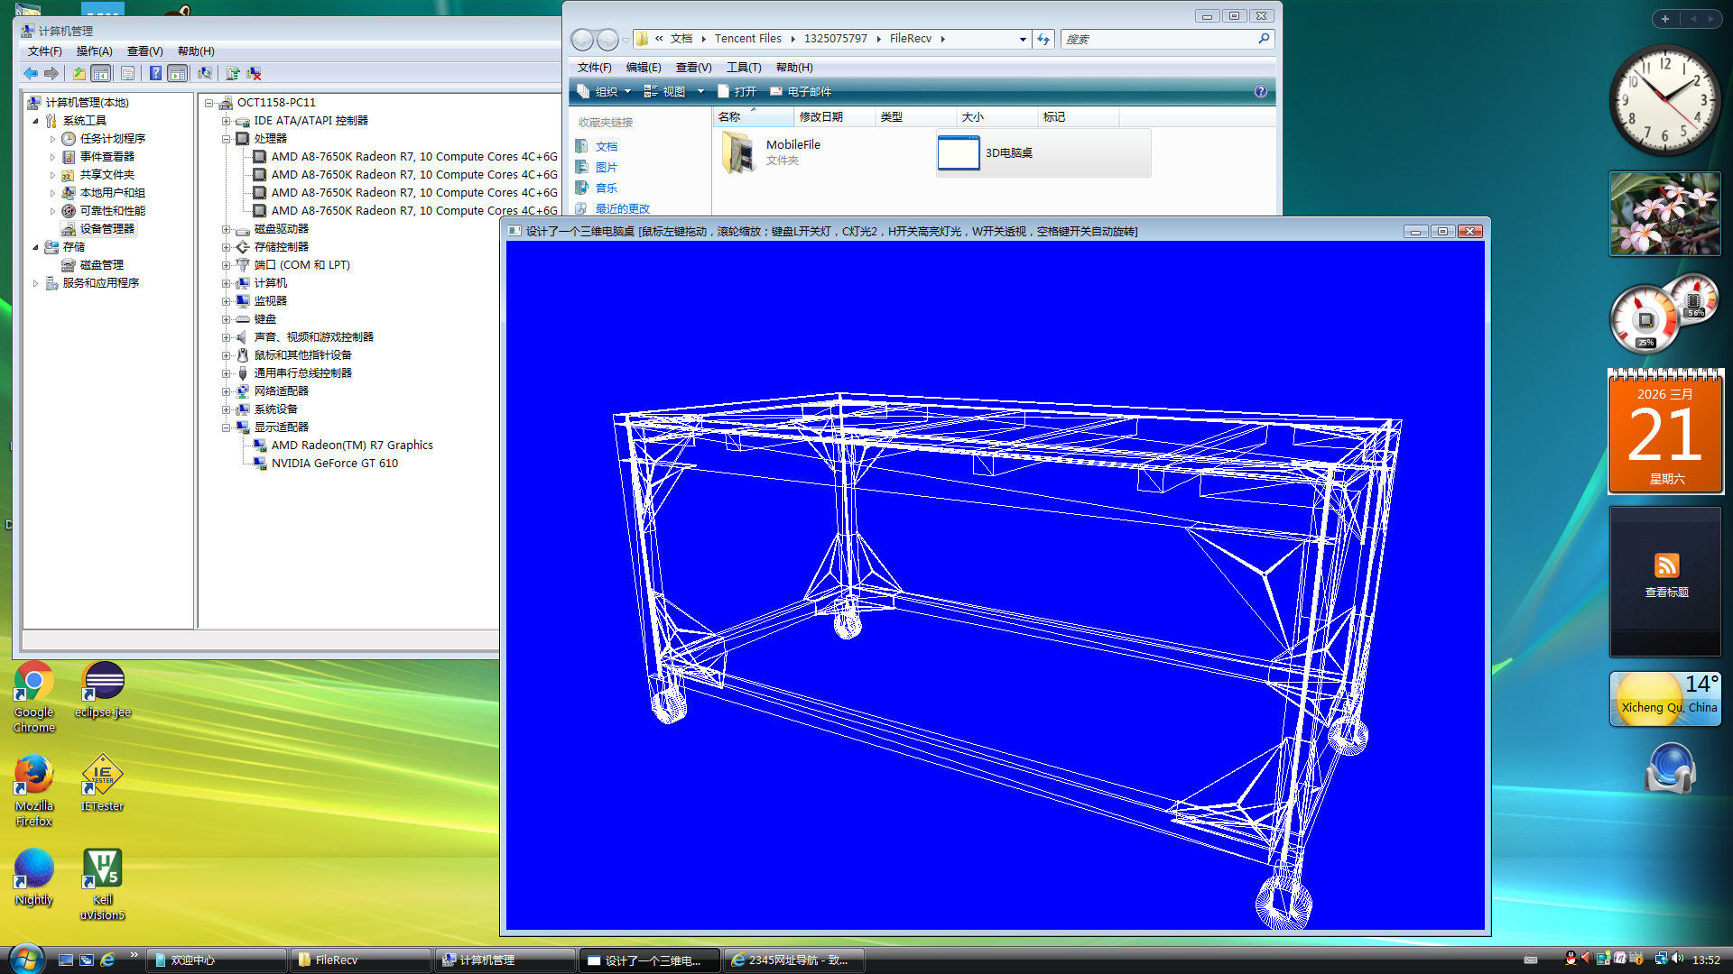Click Uninstall device toolbar icon

click(255, 73)
